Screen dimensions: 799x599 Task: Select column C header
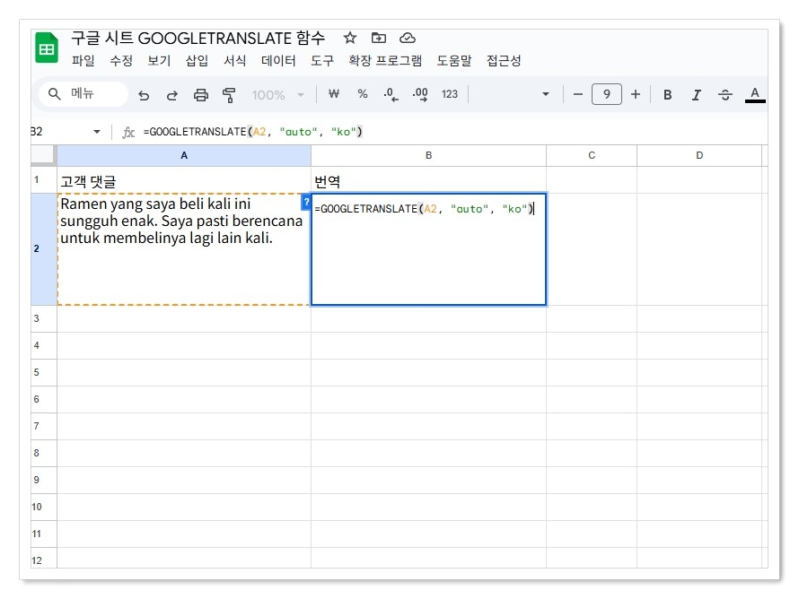coord(592,155)
